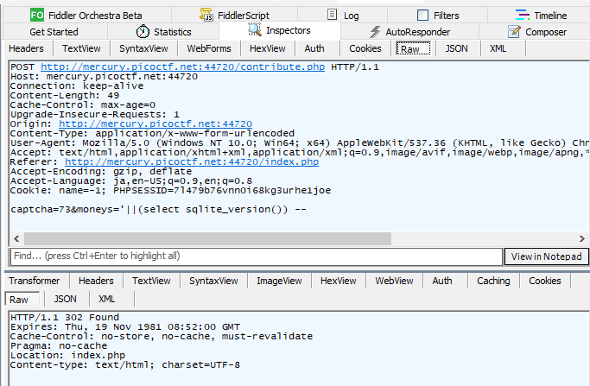
Task: Select the request XML tab
Action: click(x=498, y=48)
